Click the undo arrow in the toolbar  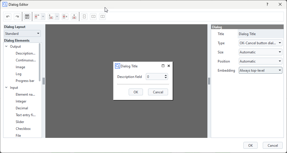(x=8, y=17)
